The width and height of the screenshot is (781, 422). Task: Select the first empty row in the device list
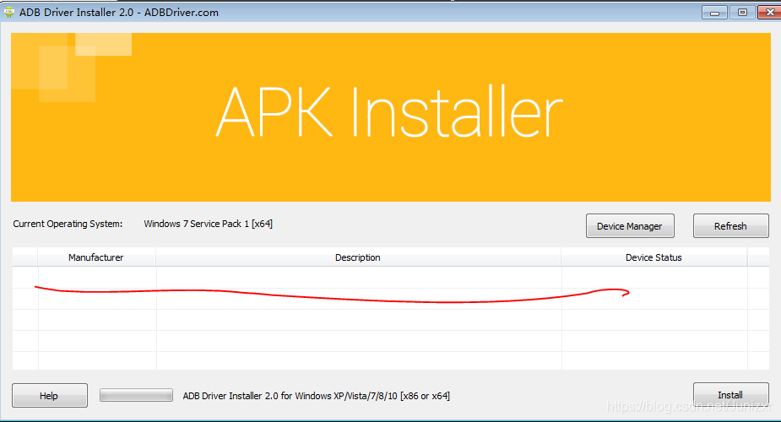pyautogui.click(x=358, y=278)
